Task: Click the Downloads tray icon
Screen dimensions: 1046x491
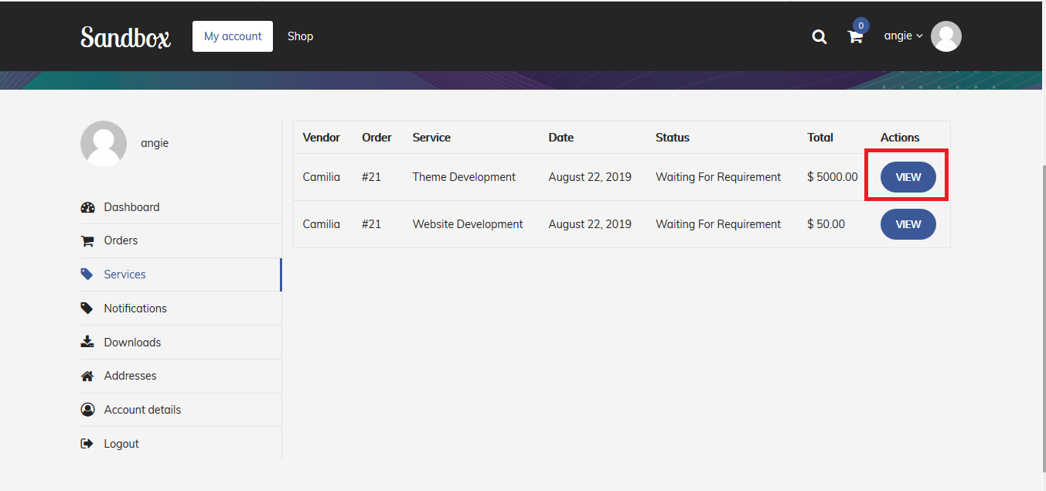Action: click(87, 342)
